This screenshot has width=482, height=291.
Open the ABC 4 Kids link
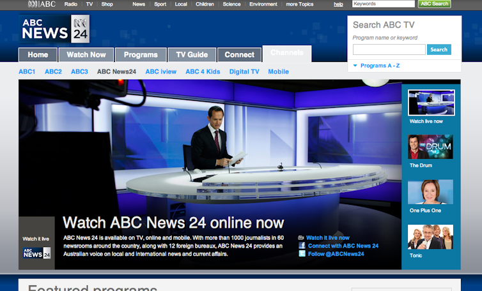point(203,71)
